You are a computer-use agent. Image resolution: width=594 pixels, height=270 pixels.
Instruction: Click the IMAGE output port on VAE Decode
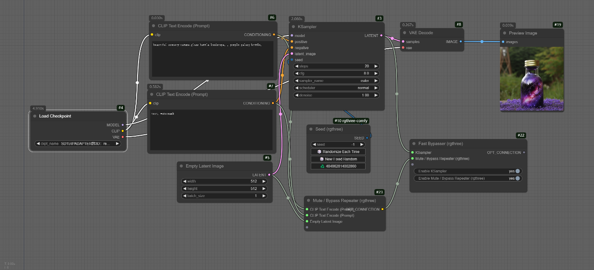point(461,42)
